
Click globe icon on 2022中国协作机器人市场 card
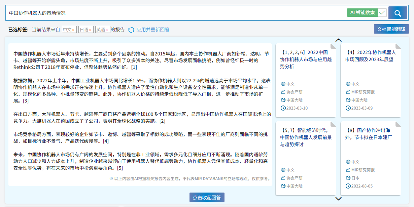[283, 84]
